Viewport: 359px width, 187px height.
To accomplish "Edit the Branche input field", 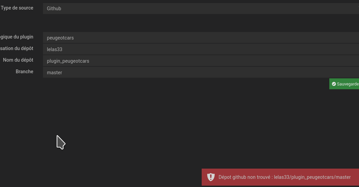I will coord(201,73).
